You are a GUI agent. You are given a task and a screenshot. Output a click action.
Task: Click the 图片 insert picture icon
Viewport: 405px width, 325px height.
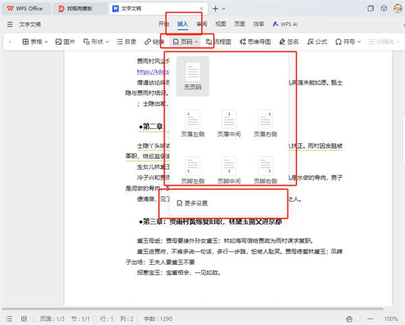(x=64, y=42)
